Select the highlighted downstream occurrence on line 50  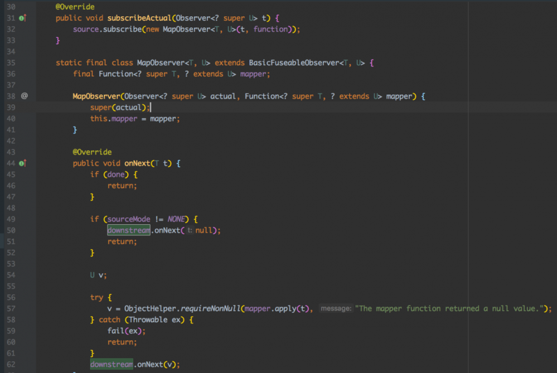tap(128, 230)
